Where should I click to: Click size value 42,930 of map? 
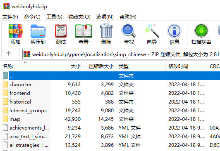coord(73,119)
